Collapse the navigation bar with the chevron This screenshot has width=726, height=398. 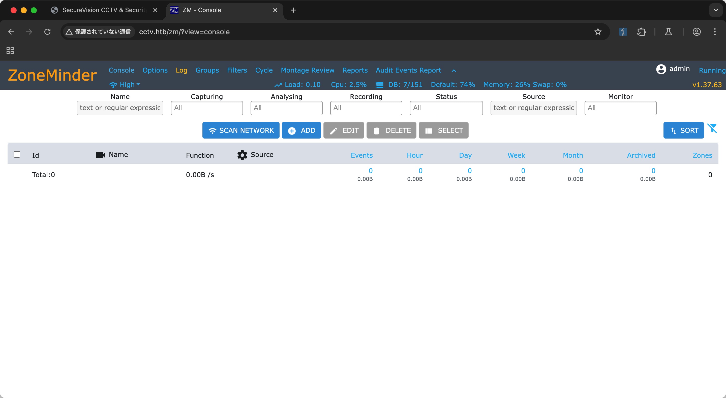[x=454, y=71]
